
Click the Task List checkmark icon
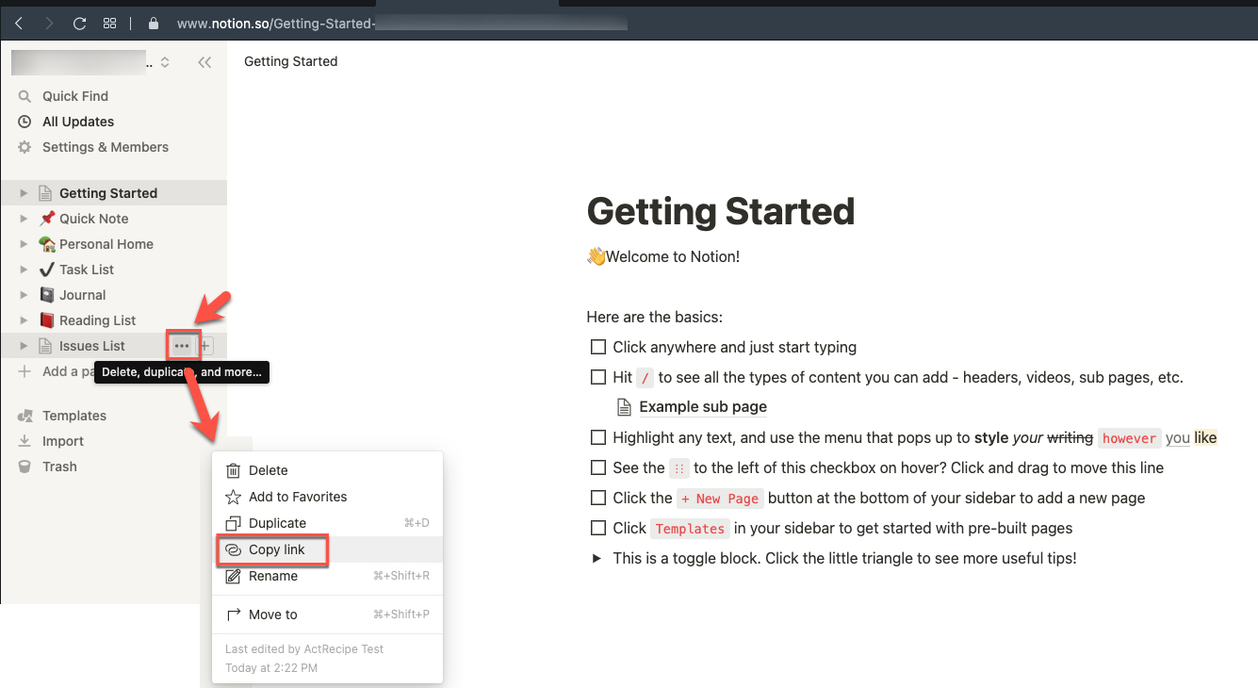tap(46, 270)
